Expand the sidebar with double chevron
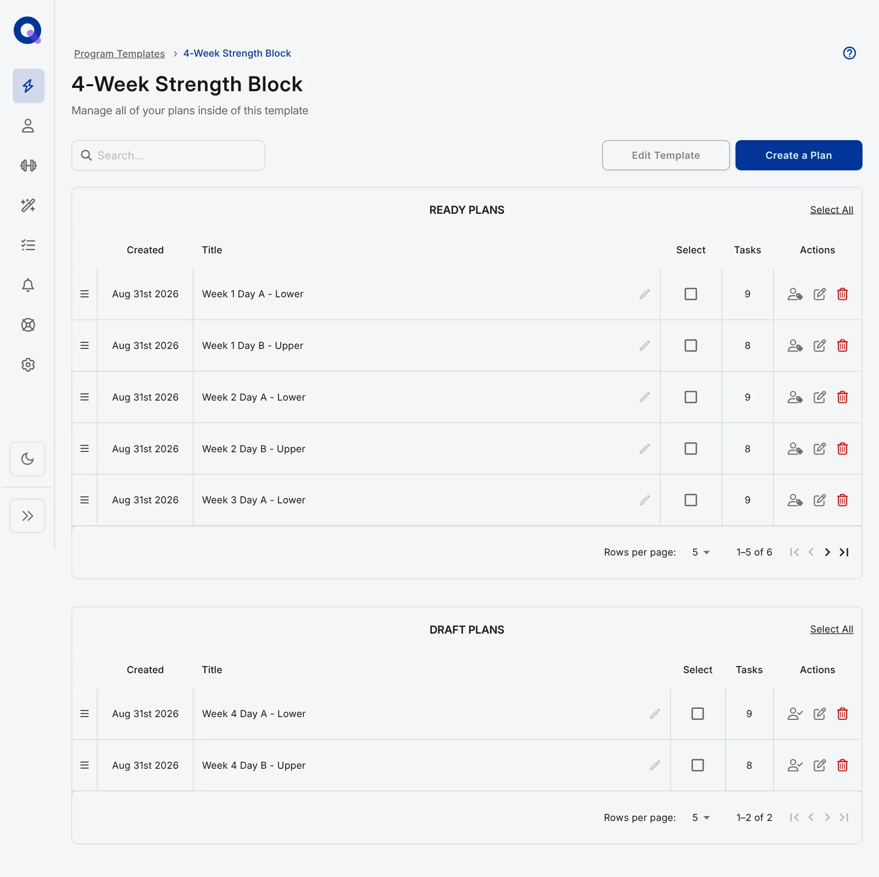The width and height of the screenshot is (879, 877). pyautogui.click(x=27, y=516)
